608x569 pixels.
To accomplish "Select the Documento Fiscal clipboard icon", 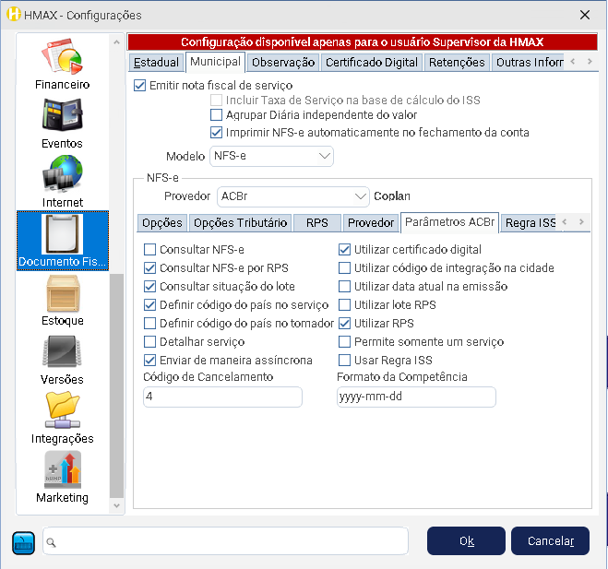I will 63,239.
